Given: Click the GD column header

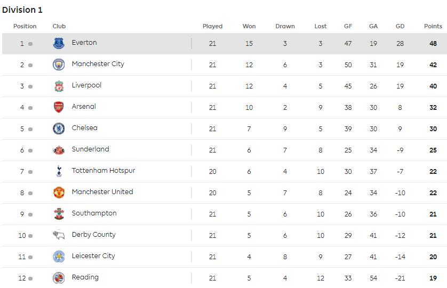Looking at the screenshot, I should (x=400, y=26).
